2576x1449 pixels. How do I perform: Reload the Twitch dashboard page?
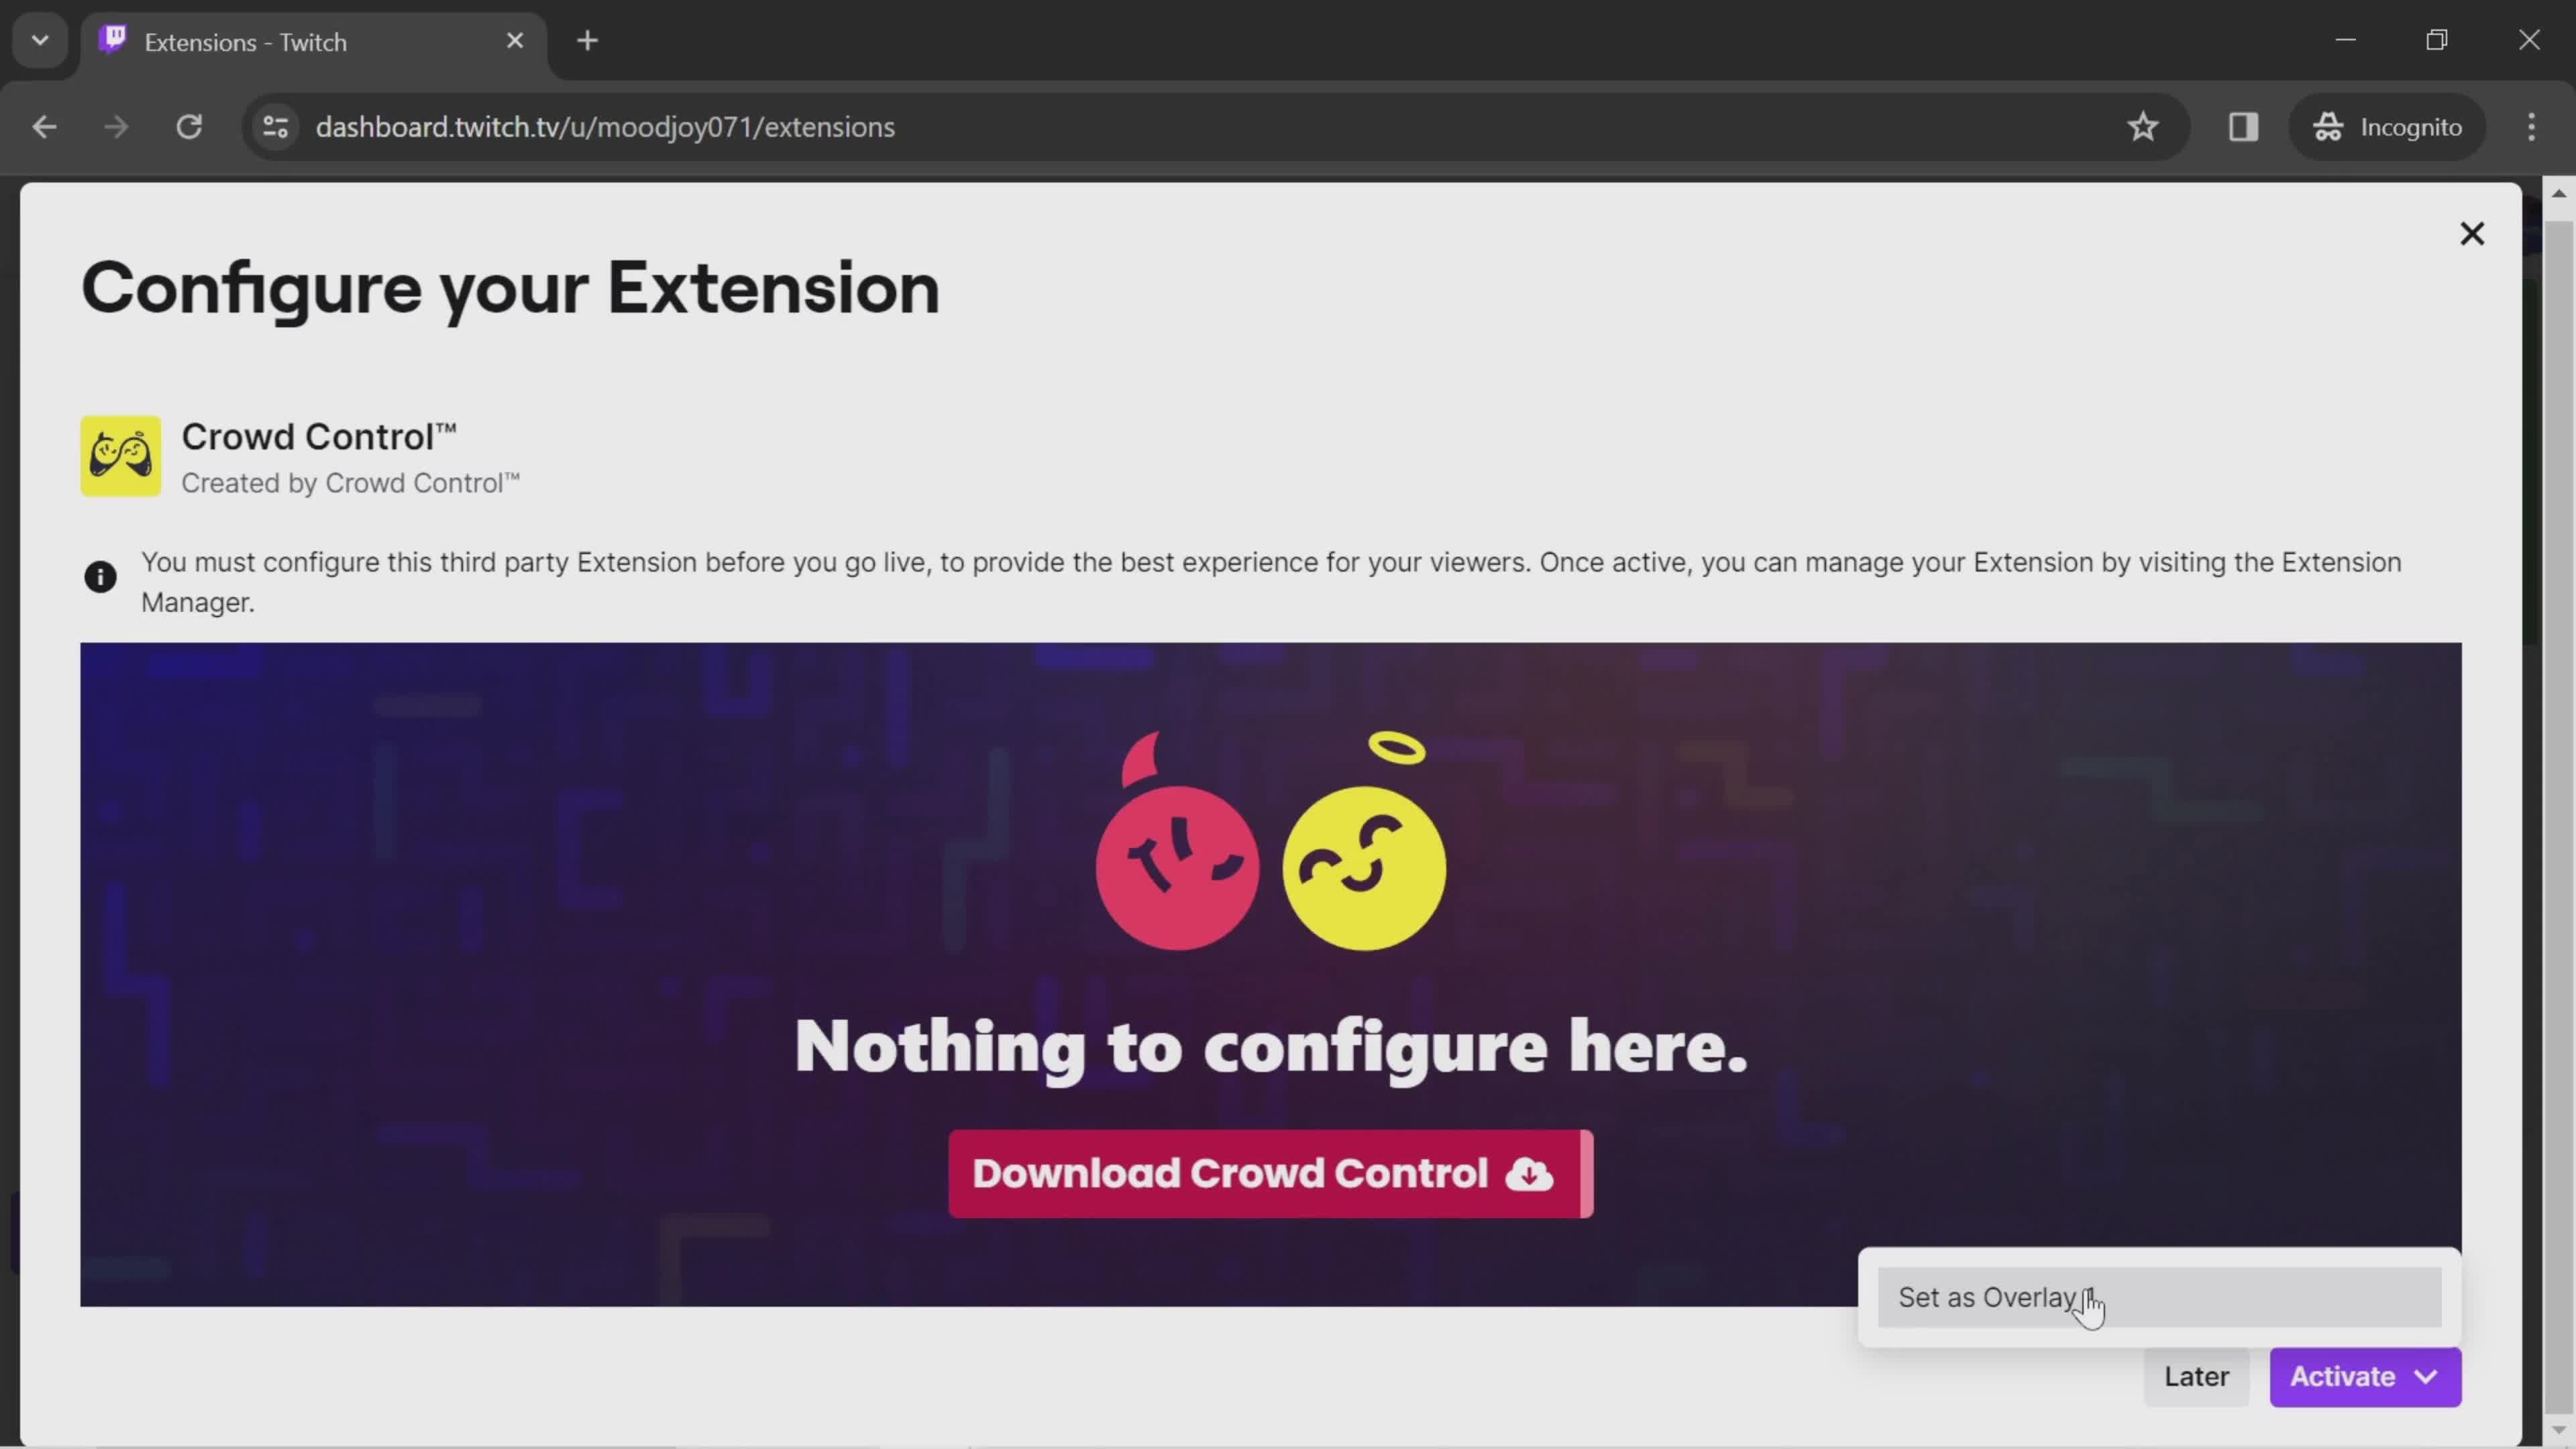(x=189, y=127)
